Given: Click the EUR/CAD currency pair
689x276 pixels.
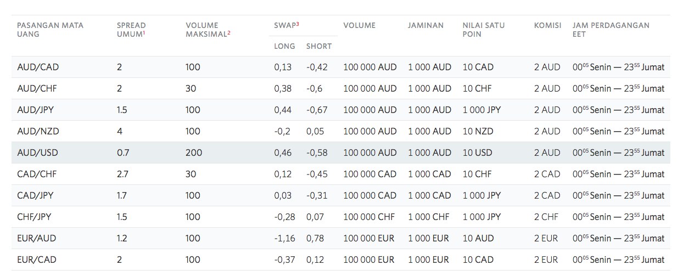Looking at the screenshot, I should click(x=37, y=260).
